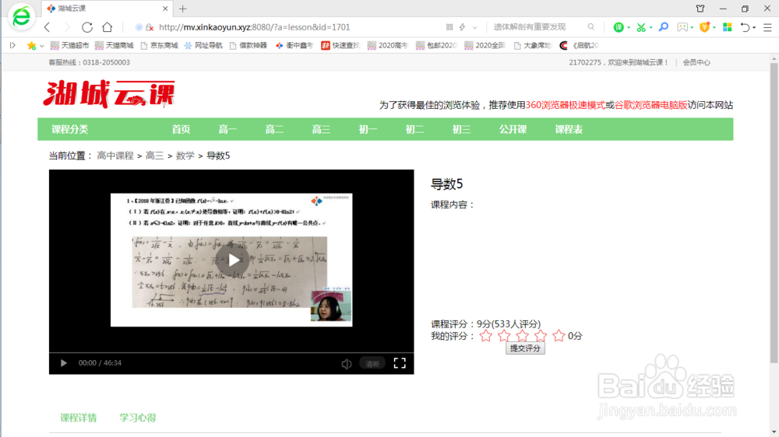Click the search magnifier in search box
779x437 pixels.
(590, 26)
